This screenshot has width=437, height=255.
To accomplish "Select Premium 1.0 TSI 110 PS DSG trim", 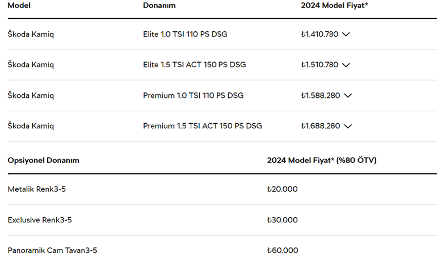I will (x=193, y=95).
